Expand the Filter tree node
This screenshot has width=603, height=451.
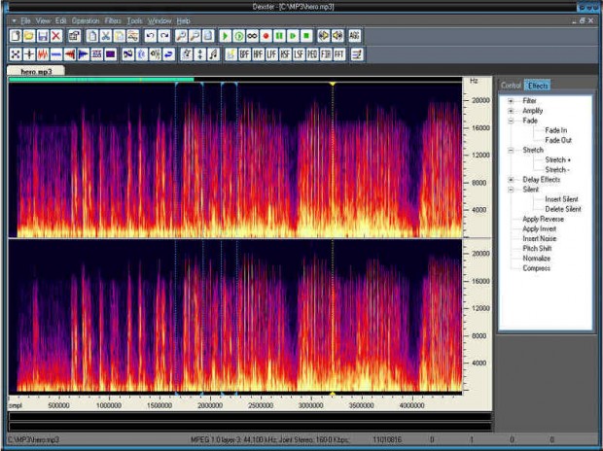(511, 101)
